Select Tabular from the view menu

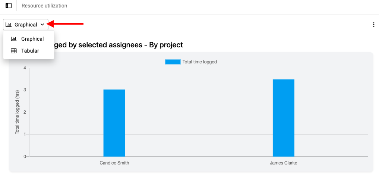(29, 51)
